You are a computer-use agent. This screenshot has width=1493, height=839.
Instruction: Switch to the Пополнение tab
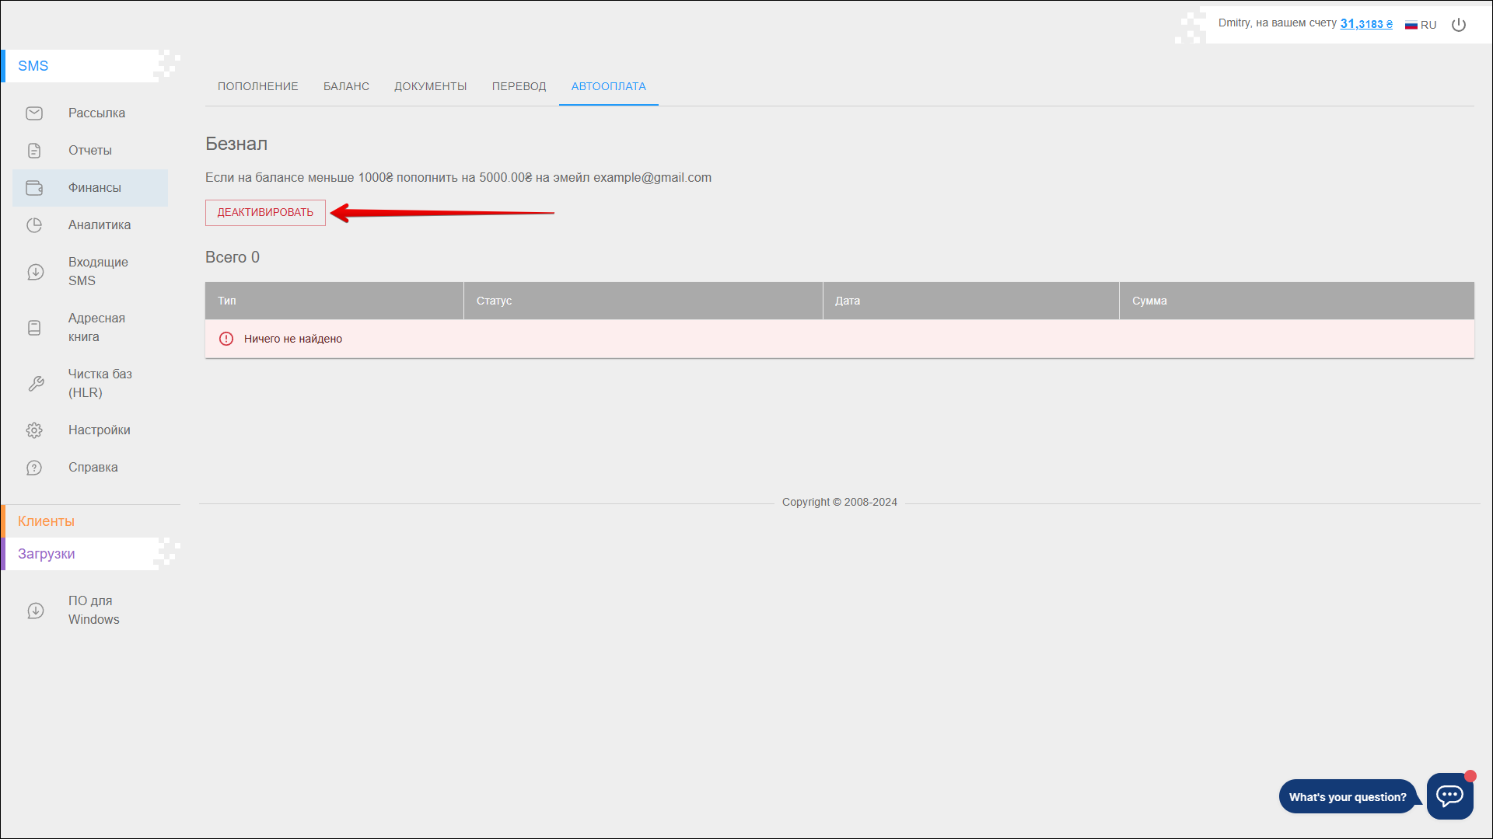(x=257, y=86)
